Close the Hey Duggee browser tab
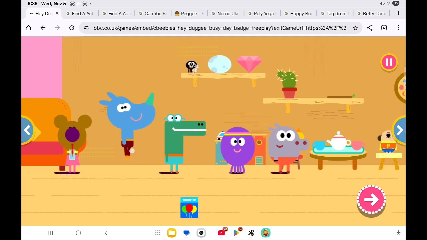The image size is (427, 240). (x=57, y=13)
